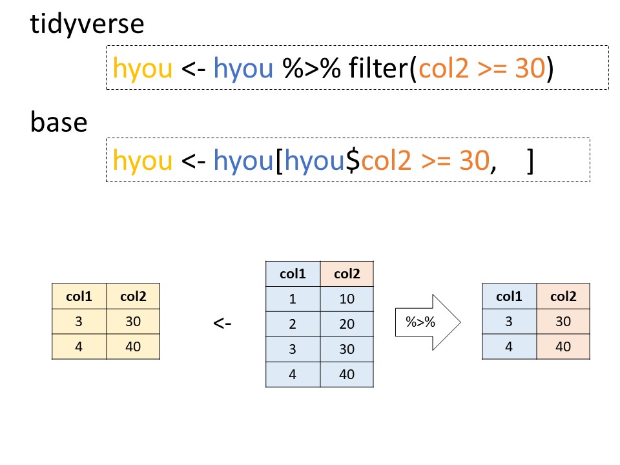Select the cell with value 2 in the middle table
Viewport: 620px width, 465px height.
[x=293, y=324]
